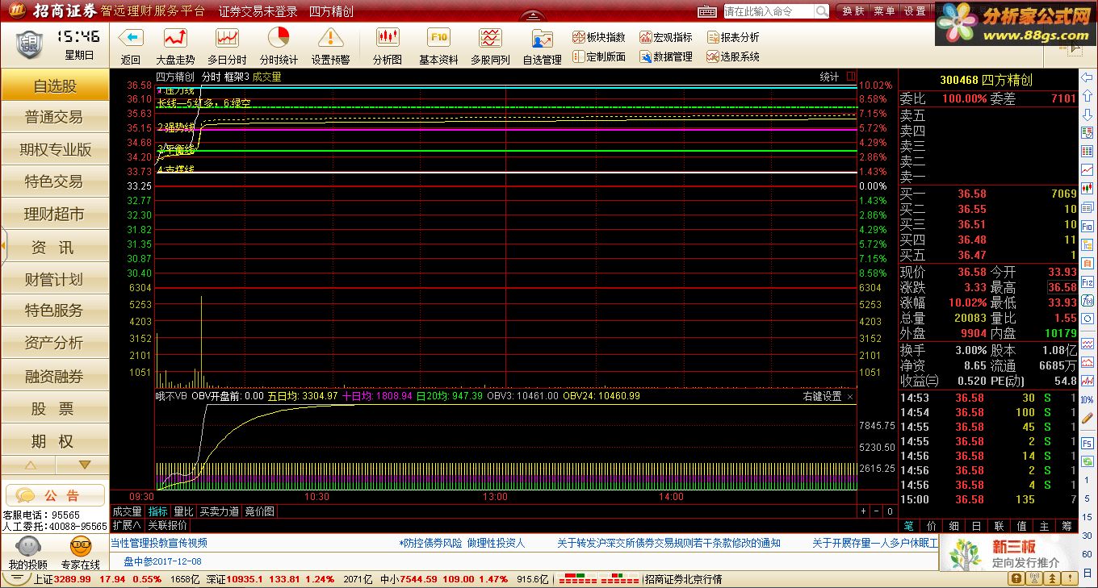Click 右键设置 in indicator header

click(x=822, y=396)
